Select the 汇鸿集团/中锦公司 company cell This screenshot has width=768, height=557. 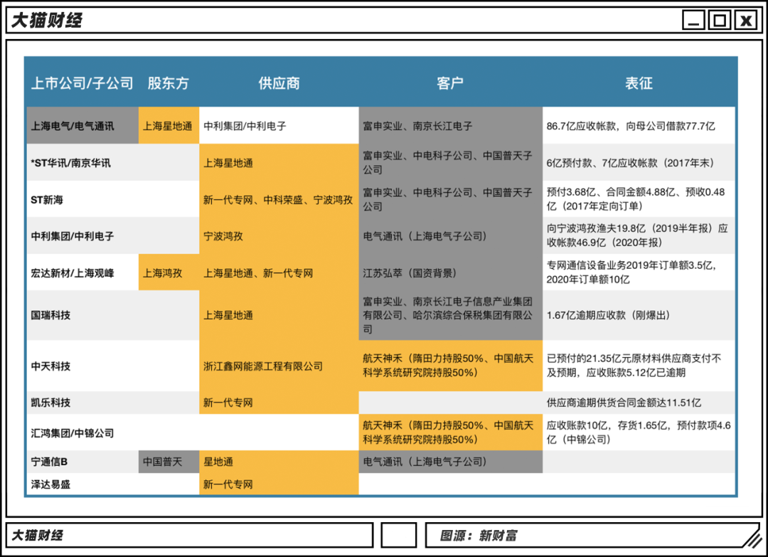[x=82, y=432]
